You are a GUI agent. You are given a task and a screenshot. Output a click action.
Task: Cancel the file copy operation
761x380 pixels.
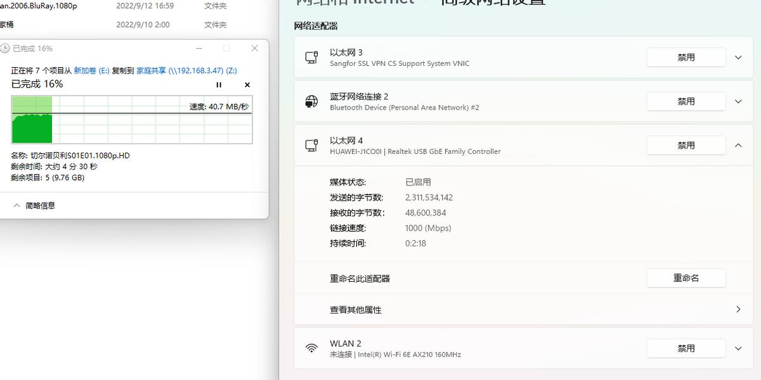247,84
